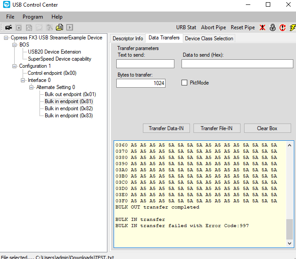Select the Configuration 1 tree label
This screenshot has height=259, width=296.
pos(35,66)
